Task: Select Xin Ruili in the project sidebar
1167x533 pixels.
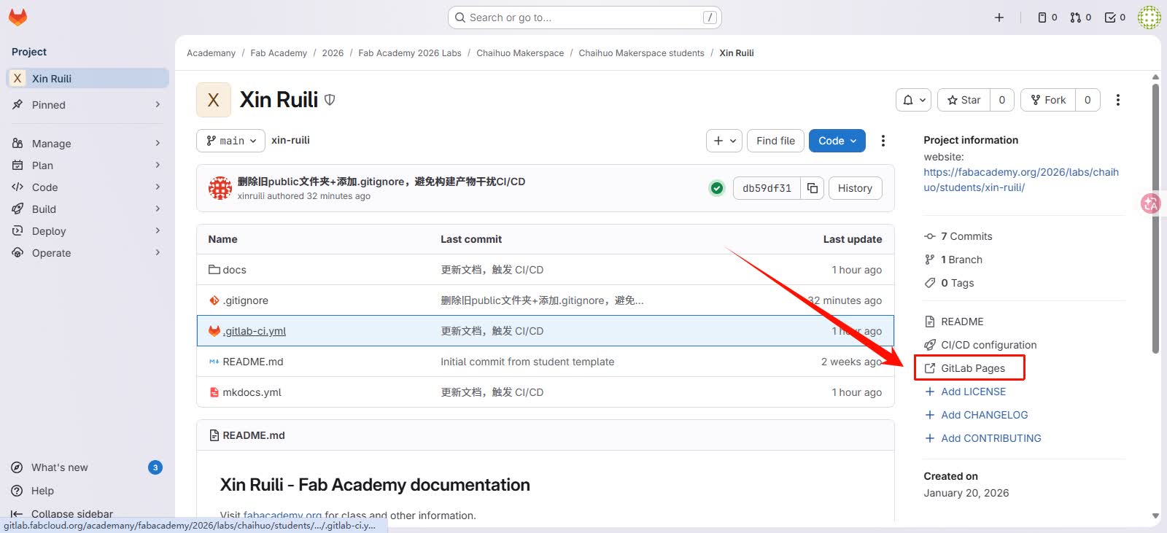Action: [88, 78]
